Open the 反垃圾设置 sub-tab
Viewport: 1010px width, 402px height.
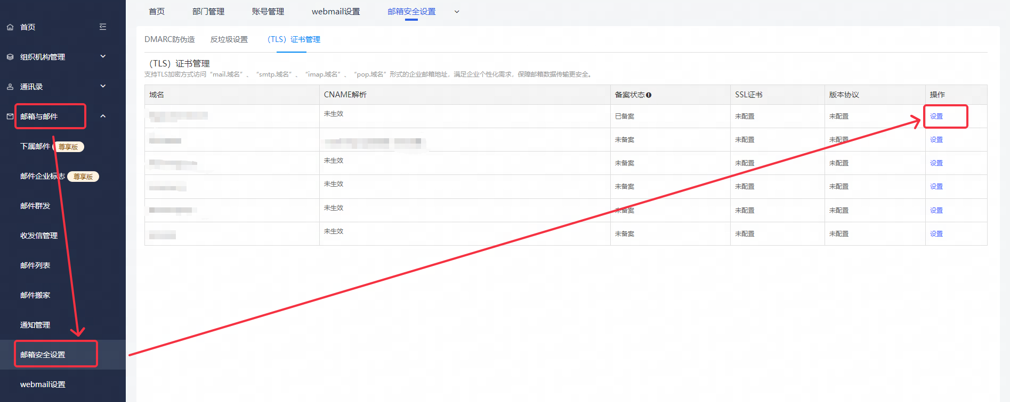point(229,39)
